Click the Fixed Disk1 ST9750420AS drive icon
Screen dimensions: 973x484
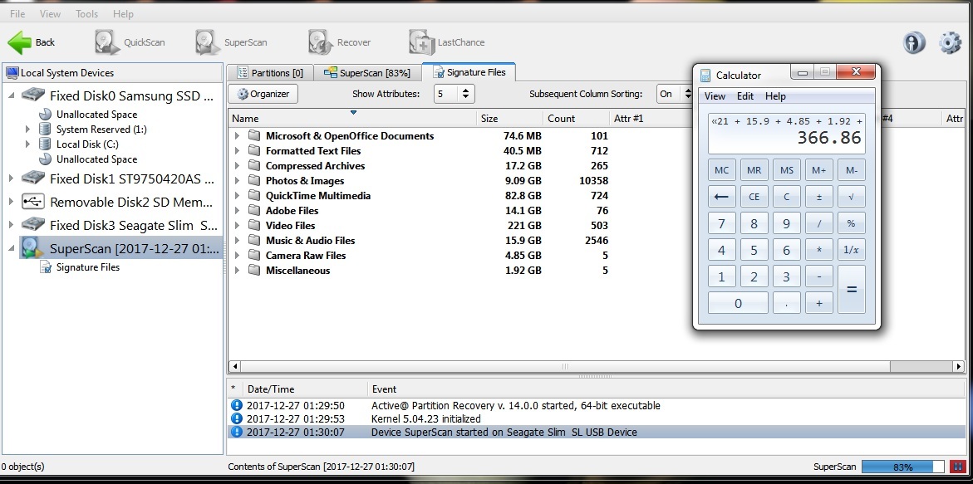33,179
